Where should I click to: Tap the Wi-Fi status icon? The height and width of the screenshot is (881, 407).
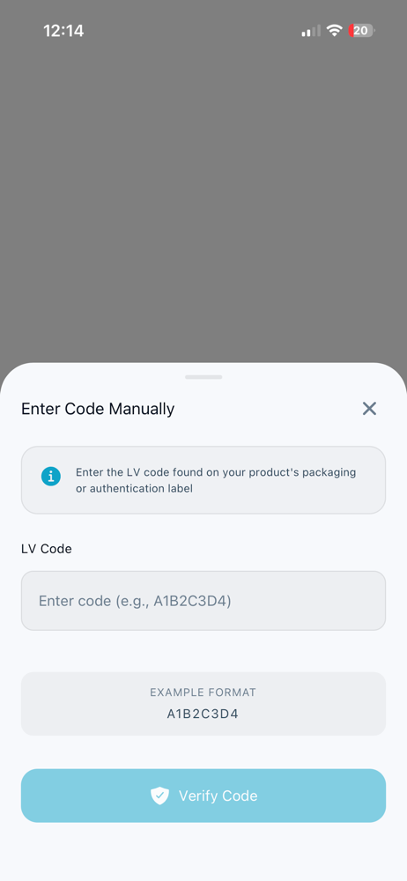point(335,31)
